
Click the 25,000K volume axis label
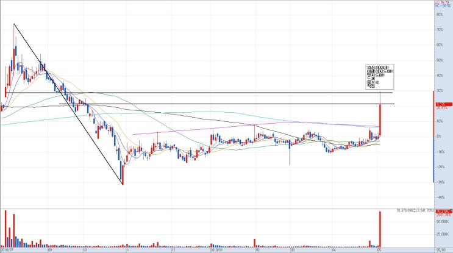pos(442,234)
